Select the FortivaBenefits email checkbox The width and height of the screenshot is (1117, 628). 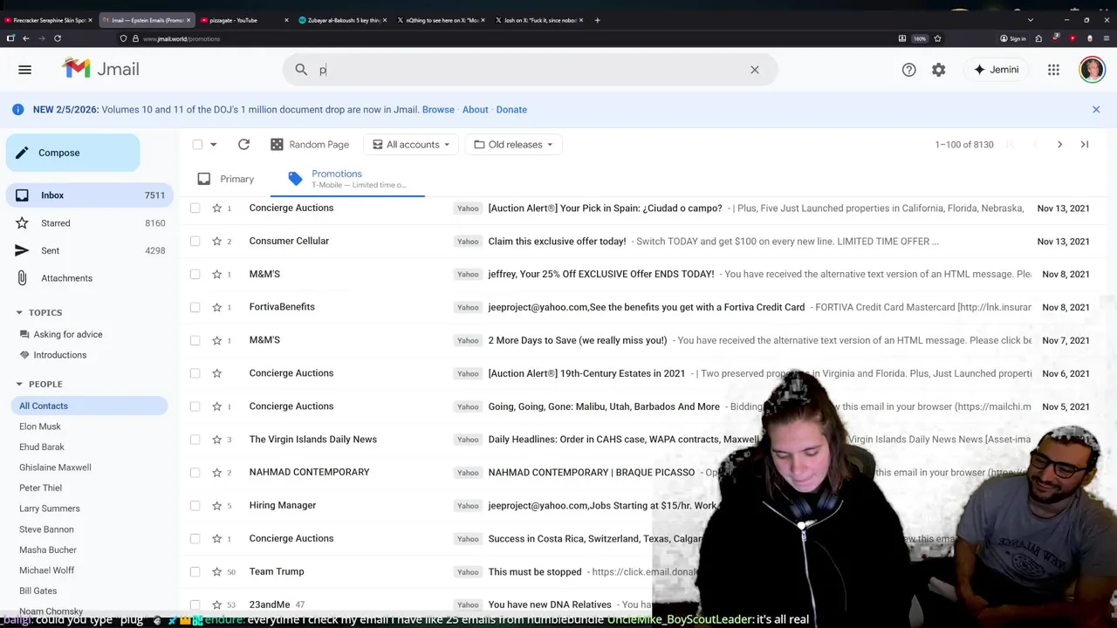click(x=195, y=307)
